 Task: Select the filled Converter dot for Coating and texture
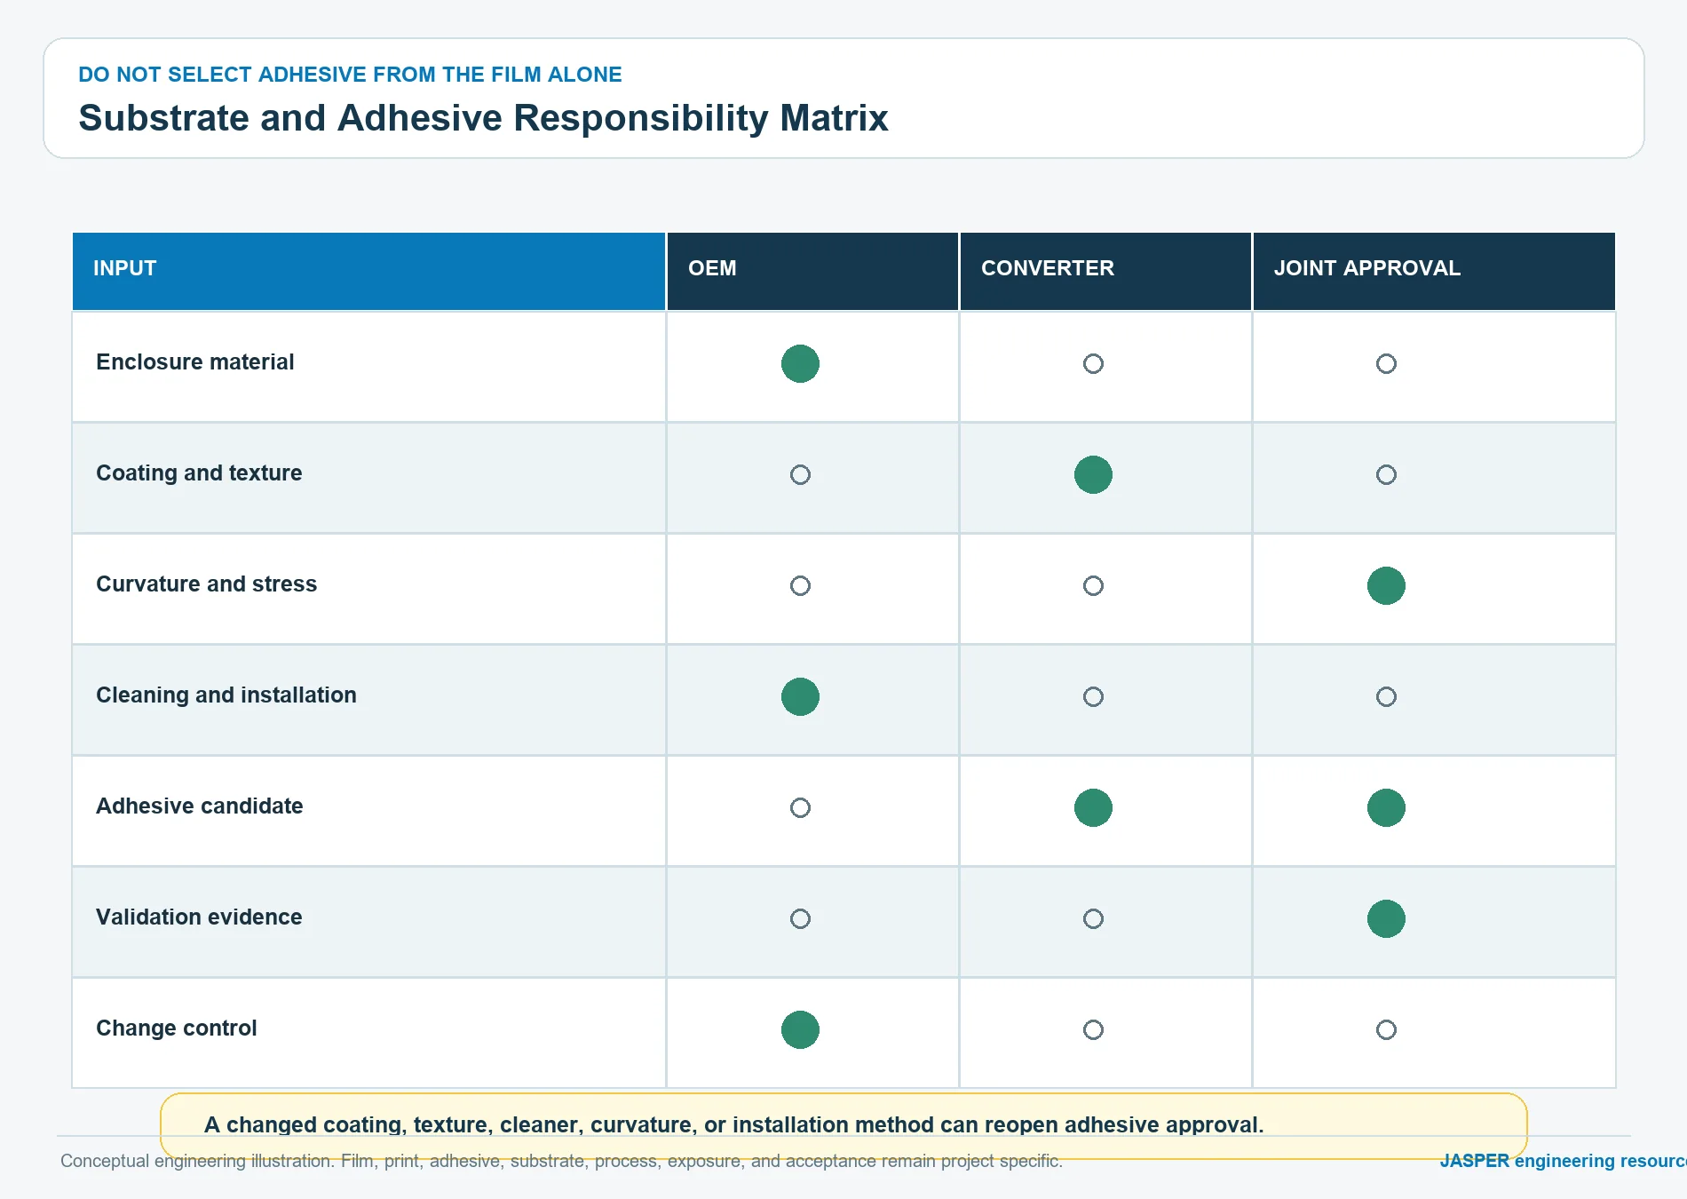1093,474
